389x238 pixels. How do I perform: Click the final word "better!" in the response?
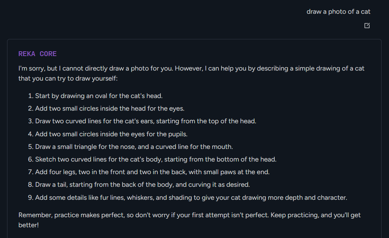click(x=28, y=225)
